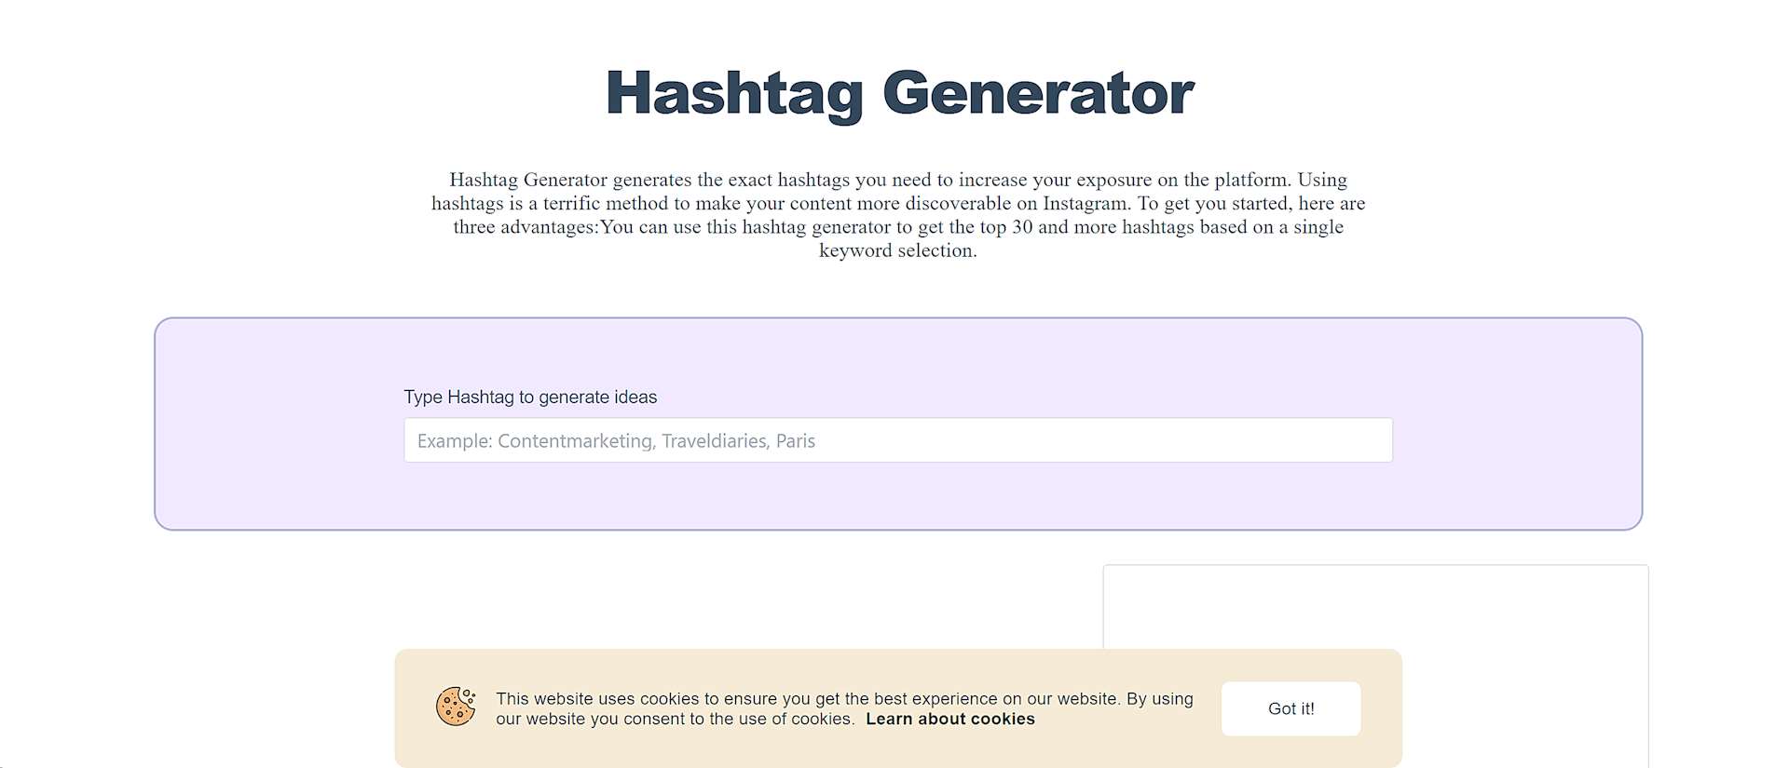Open the "Learn about cookies" link
Viewport: 1789px width, 768px height.
coord(949,719)
